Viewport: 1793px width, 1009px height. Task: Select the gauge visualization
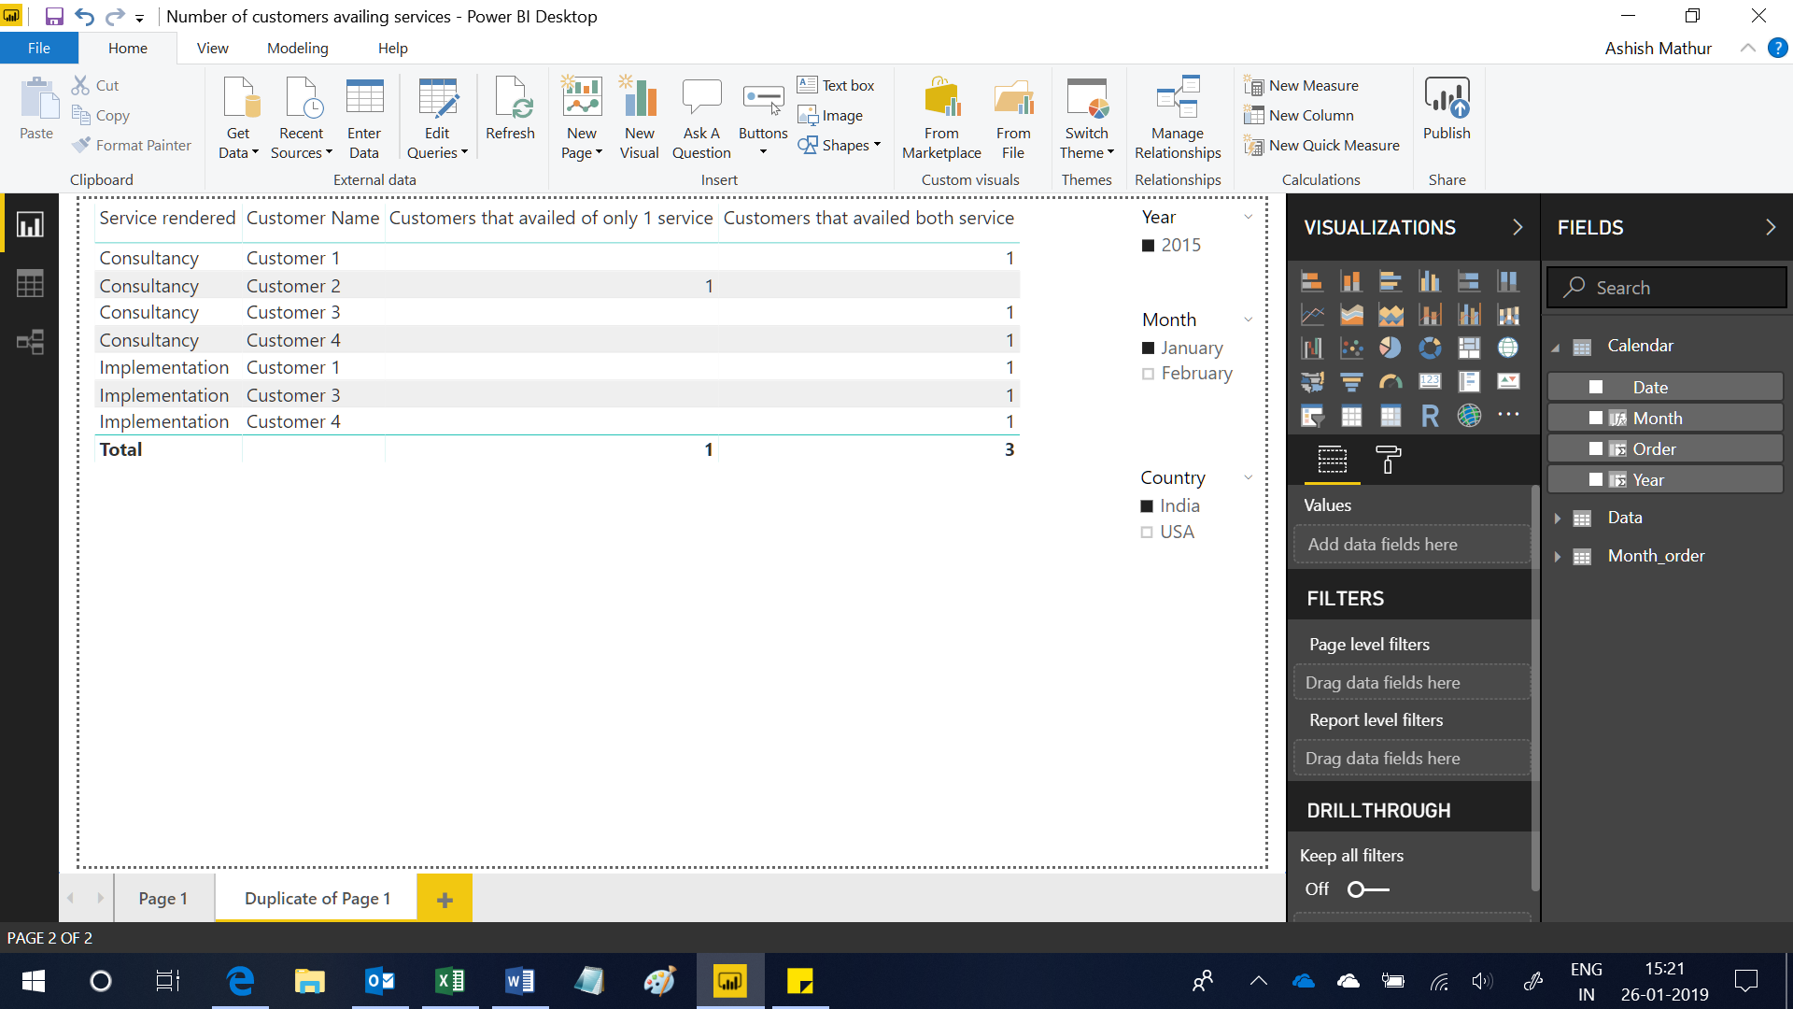[1391, 382]
